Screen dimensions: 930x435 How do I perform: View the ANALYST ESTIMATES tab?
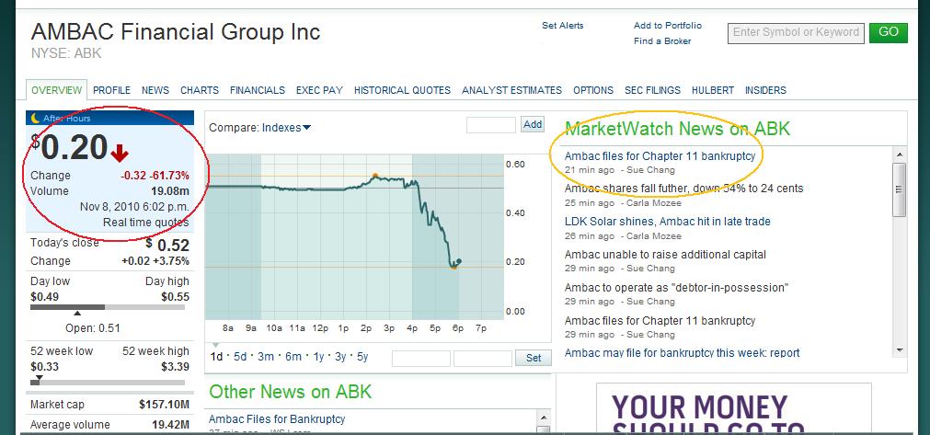point(511,90)
